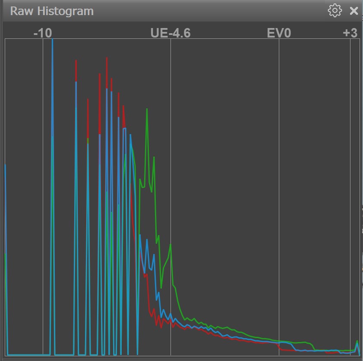Image resolution: width=363 pixels, height=361 pixels.
Task: Click the tallest green channel peak
Action: click(147, 109)
